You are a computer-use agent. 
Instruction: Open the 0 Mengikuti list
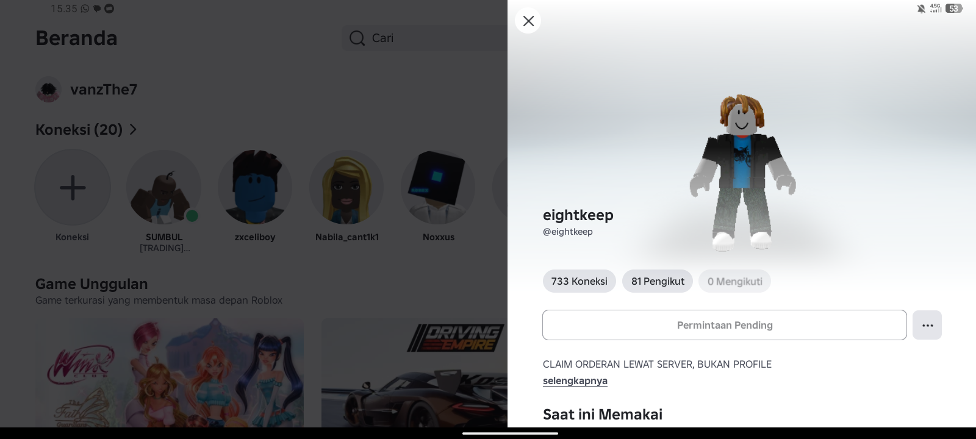click(734, 281)
